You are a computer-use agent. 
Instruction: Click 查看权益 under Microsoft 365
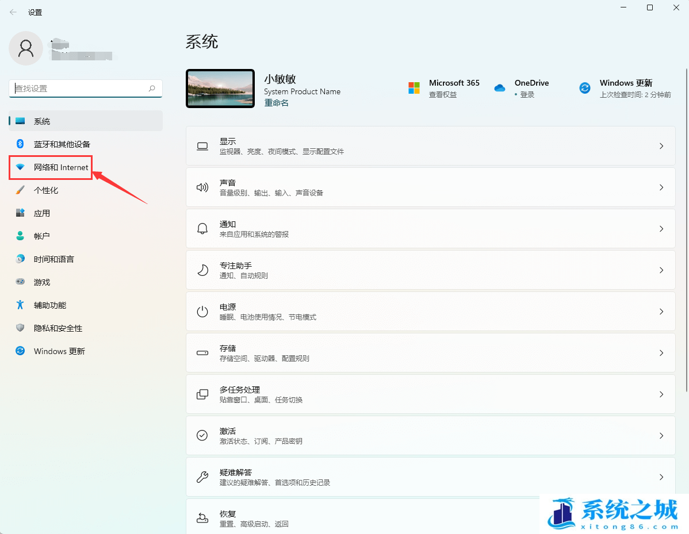442,94
